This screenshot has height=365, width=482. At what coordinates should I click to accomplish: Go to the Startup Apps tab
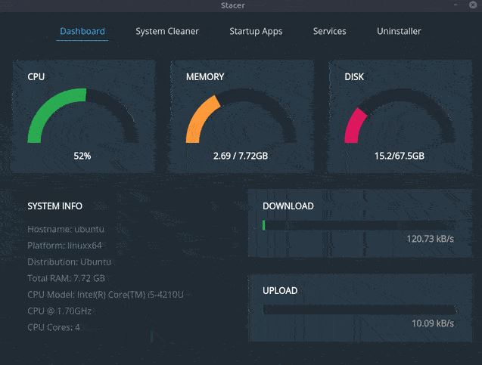click(x=256, y=32)
